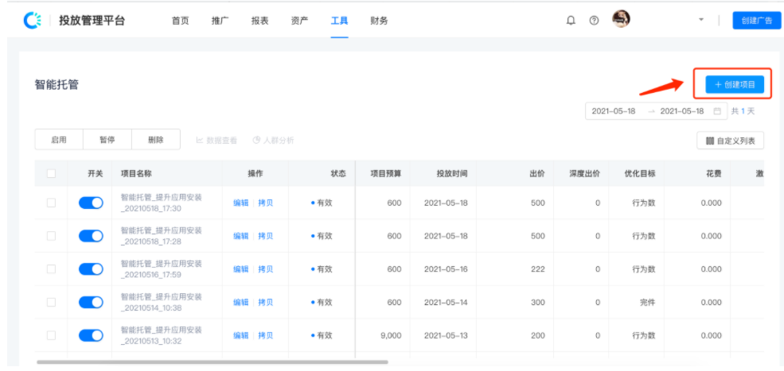This screenshot has height=371, width=784.
Task: Tick the select-all header checkbox
Action: (51, 174)
